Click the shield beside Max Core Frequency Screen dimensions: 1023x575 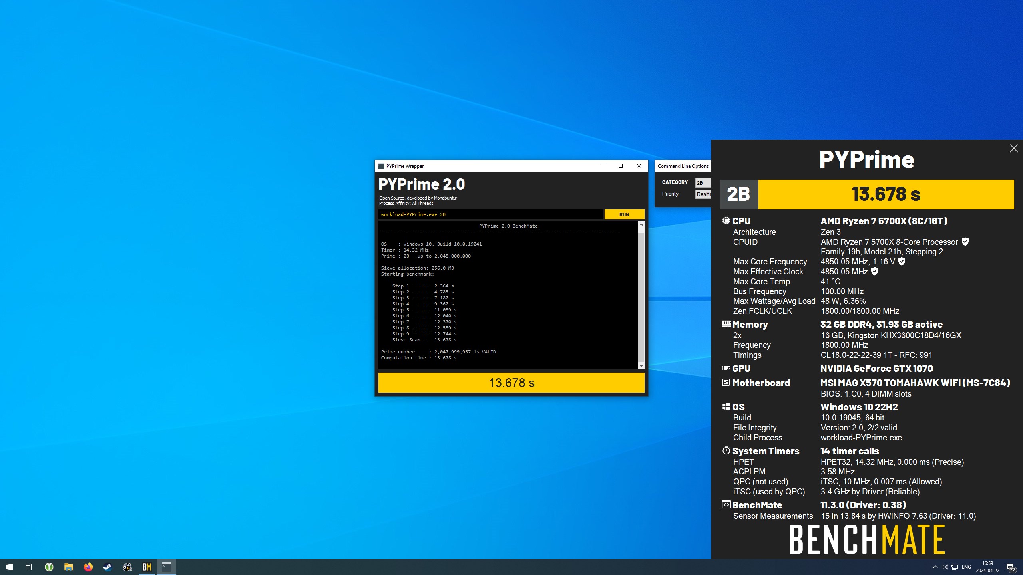point(902,261)
